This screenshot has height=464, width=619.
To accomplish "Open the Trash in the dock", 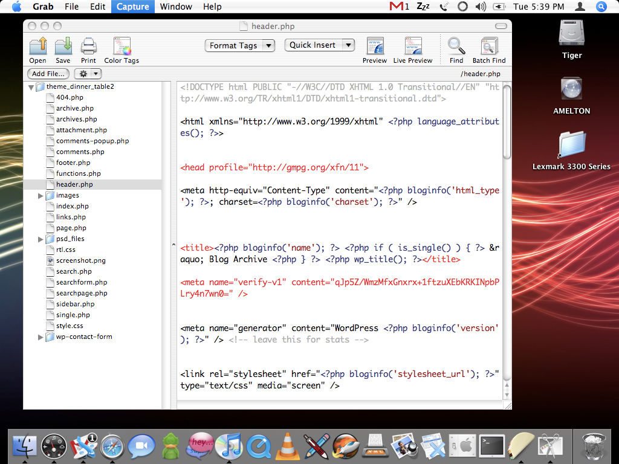I will [594, 446].
